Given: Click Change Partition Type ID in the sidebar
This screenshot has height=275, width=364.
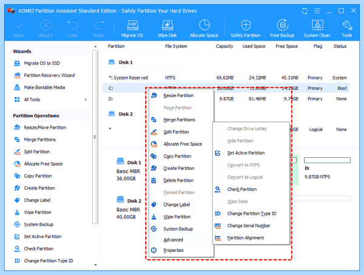Looking at the screenshot, I should 44,261.
